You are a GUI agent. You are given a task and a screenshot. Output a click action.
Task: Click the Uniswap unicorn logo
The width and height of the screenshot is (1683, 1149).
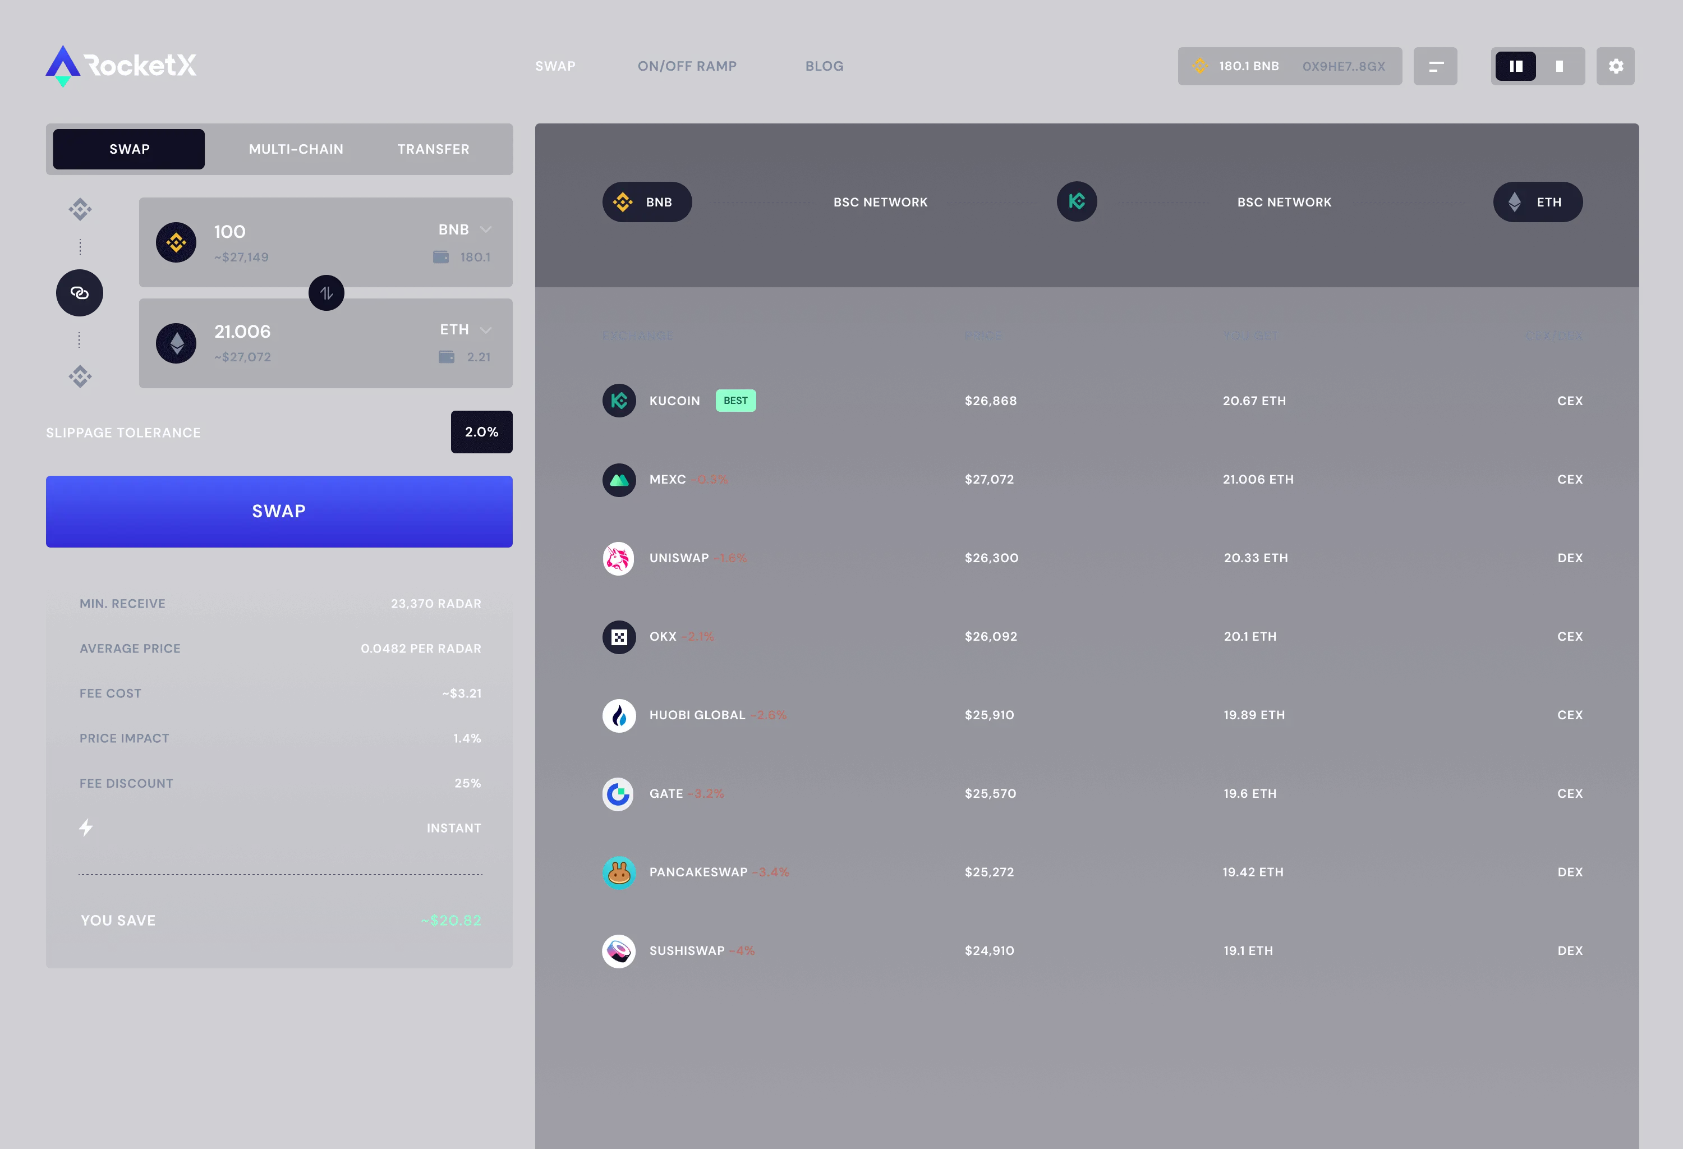click(x=618, y=558)
